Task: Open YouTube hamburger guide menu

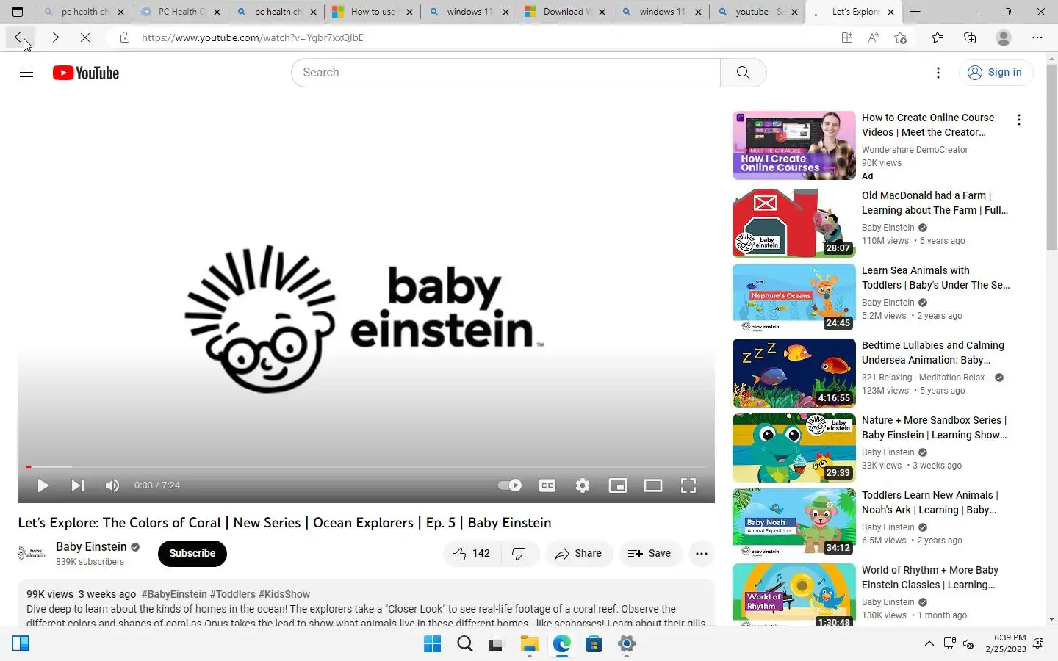Action: click(26, 72)
